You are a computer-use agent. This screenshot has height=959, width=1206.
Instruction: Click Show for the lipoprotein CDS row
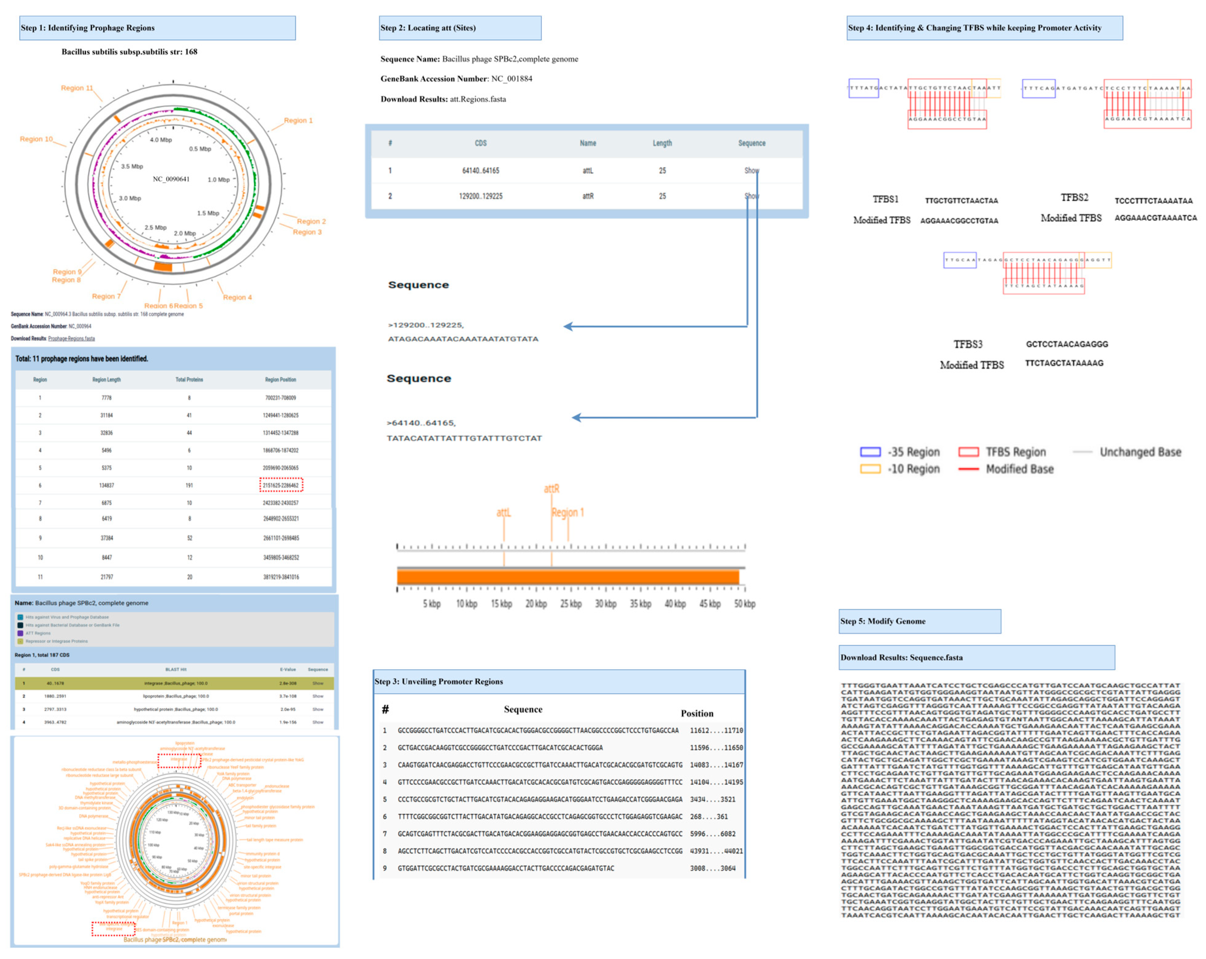point(318,696)
